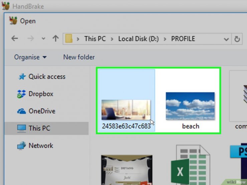The width and height of the screenshot is (247, 185).
Task: Create a New folder
Action: [x=79, y=57]
